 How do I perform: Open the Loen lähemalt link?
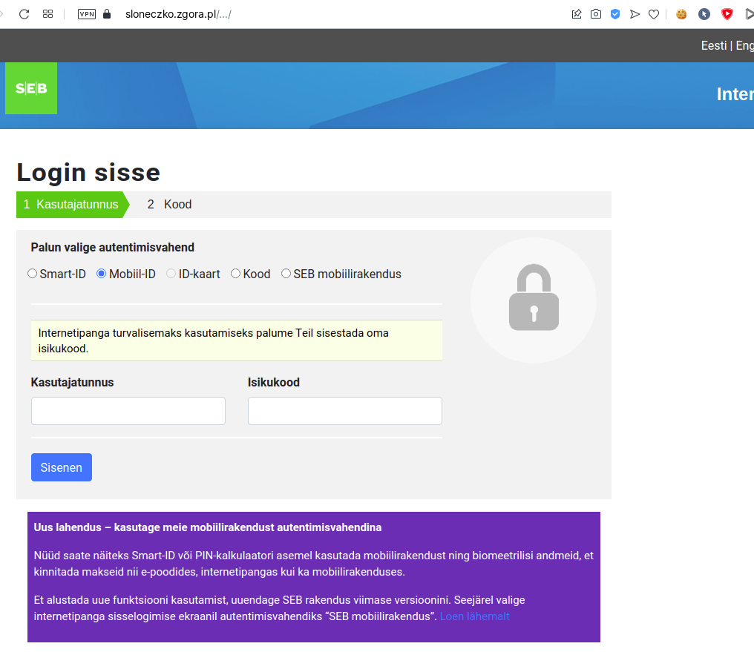click(475, 616)
